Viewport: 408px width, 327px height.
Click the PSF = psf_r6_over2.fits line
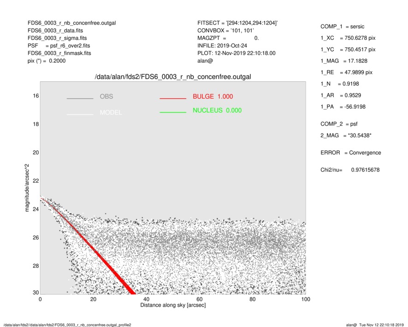point(59,46)
